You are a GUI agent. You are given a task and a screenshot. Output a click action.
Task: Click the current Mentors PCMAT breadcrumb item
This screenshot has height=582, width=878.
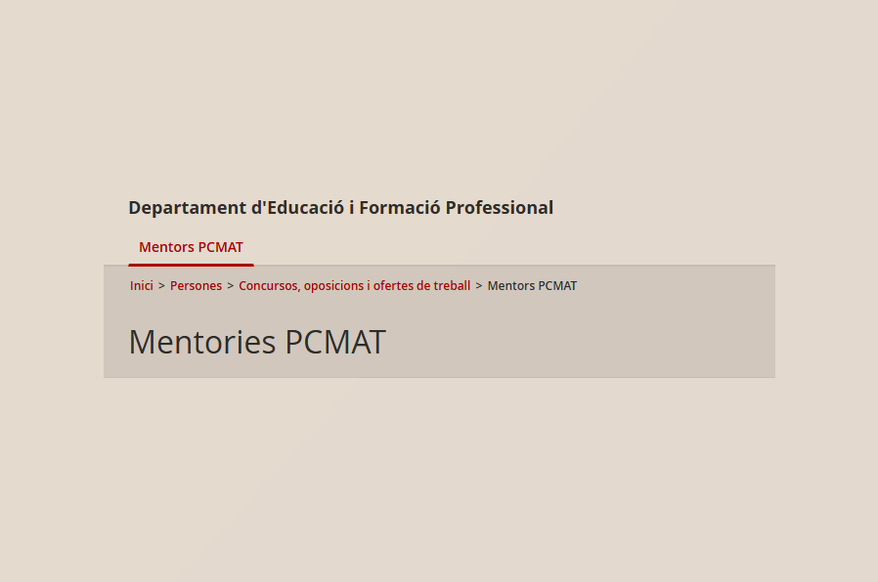532,286
